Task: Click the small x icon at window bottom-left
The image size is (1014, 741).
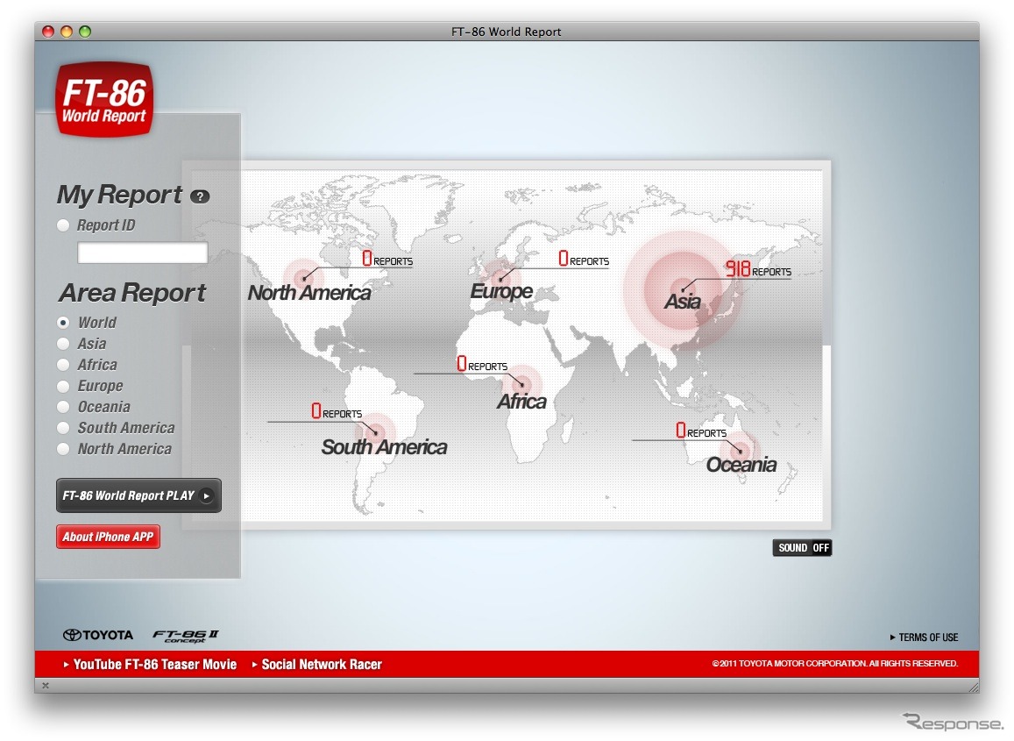Action: (46, 686)
